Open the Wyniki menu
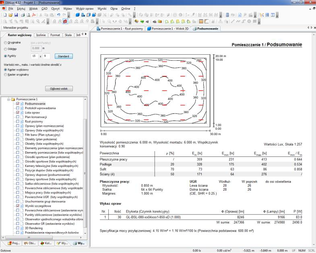Viewport: 316px width, 253px height. (x=102, y=9)
